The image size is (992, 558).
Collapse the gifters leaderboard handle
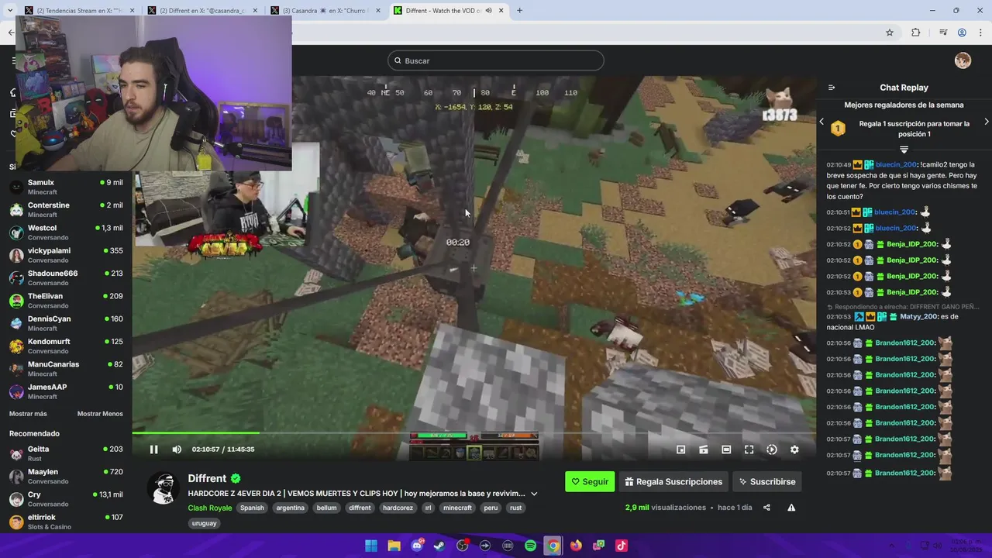[x=904, y=149]
